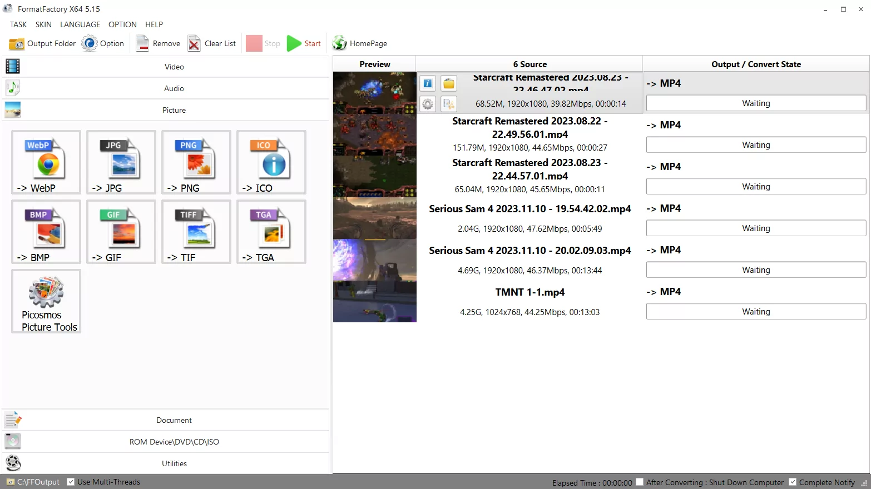Expand the Audio category panel
The width and height of the screenshot is (871, 489).
click(166, 88)
